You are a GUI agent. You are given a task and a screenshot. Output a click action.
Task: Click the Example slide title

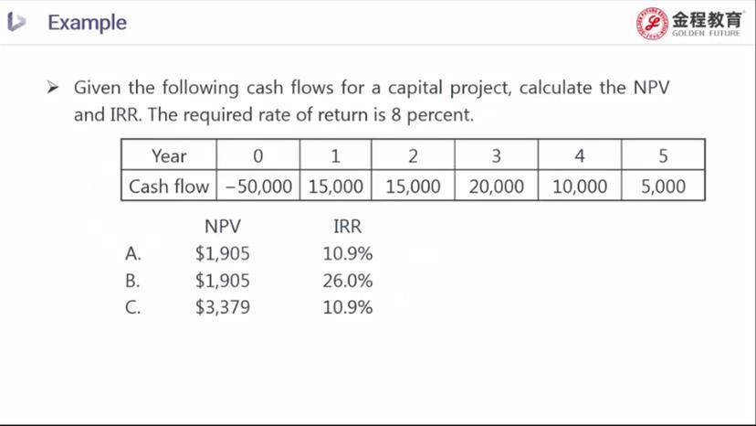[88, 22]
